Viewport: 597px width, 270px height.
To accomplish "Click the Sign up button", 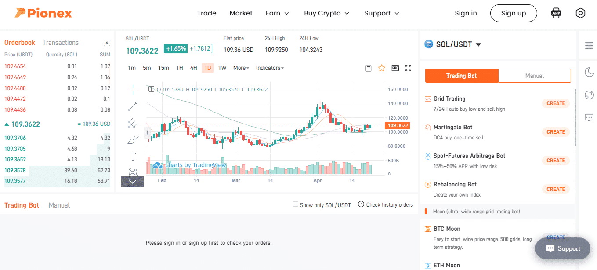I will point(514,13).
